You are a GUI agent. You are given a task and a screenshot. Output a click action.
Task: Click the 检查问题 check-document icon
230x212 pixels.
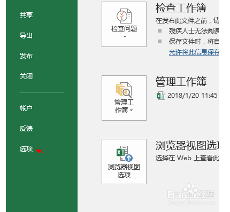[124, 16]
